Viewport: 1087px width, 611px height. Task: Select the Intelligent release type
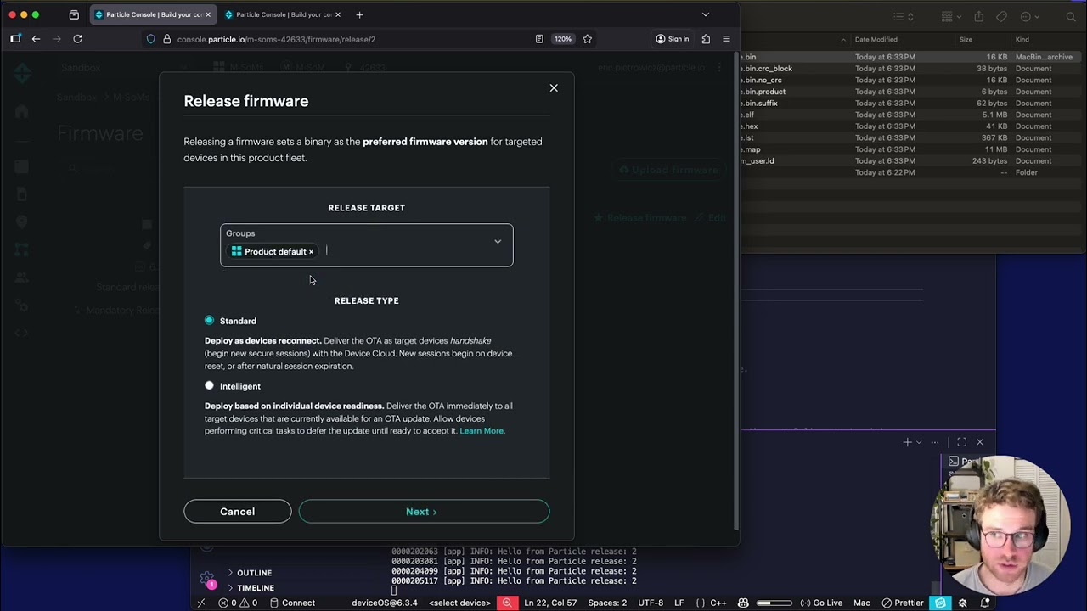209,385
